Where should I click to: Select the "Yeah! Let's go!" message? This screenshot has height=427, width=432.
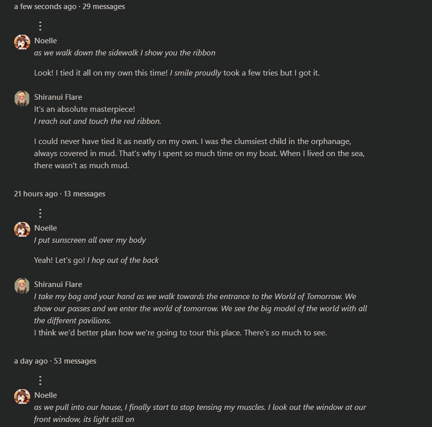pyautogui.click(x=96, y=260)
